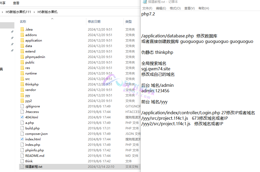Click the 2024/12/14 22:10 date of 搭建教程.txt
260x172 pixels.
click(x=101, y=167)
